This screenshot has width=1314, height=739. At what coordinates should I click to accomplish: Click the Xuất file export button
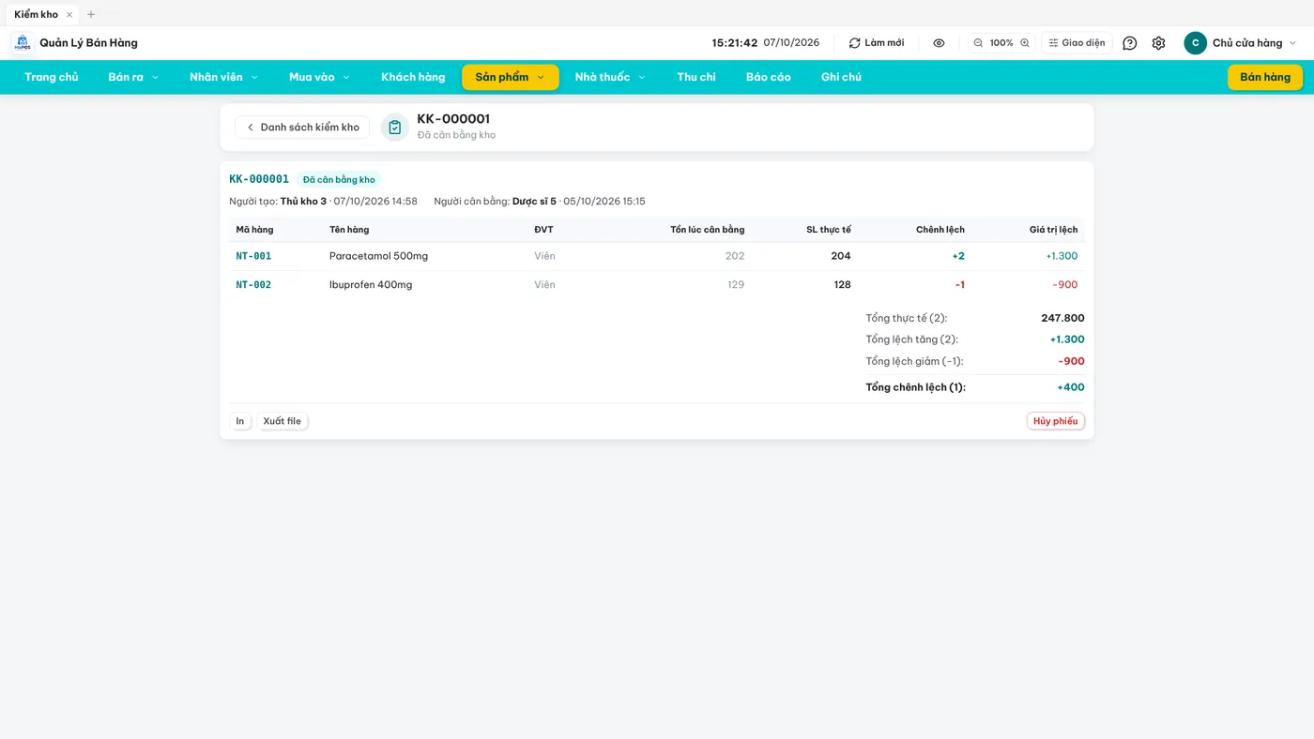coord(283,421)
